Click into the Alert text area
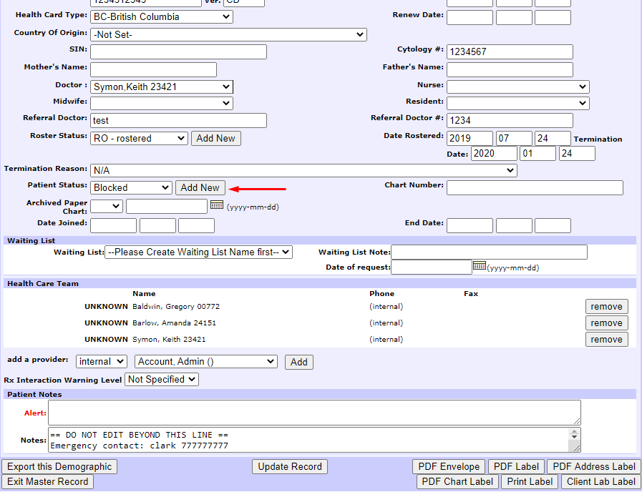The height and width of the screenshot is (492, 642). [x=314, y=412]
